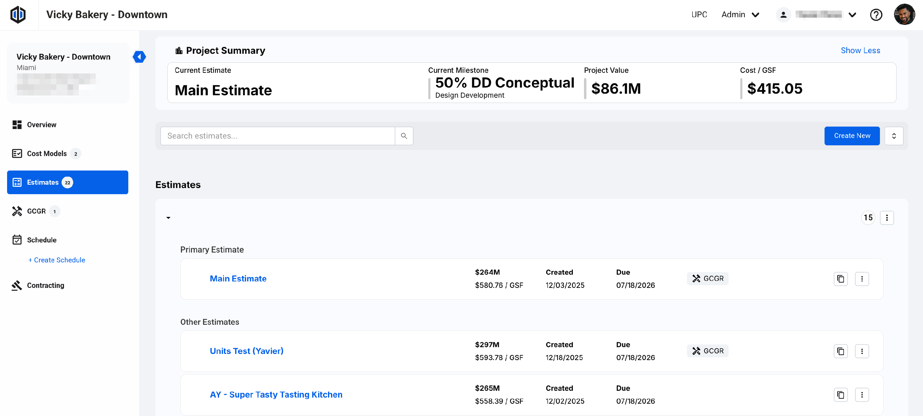Go to GCGR sidebar section
Screen dimensions: 923x416
(36, 211)
